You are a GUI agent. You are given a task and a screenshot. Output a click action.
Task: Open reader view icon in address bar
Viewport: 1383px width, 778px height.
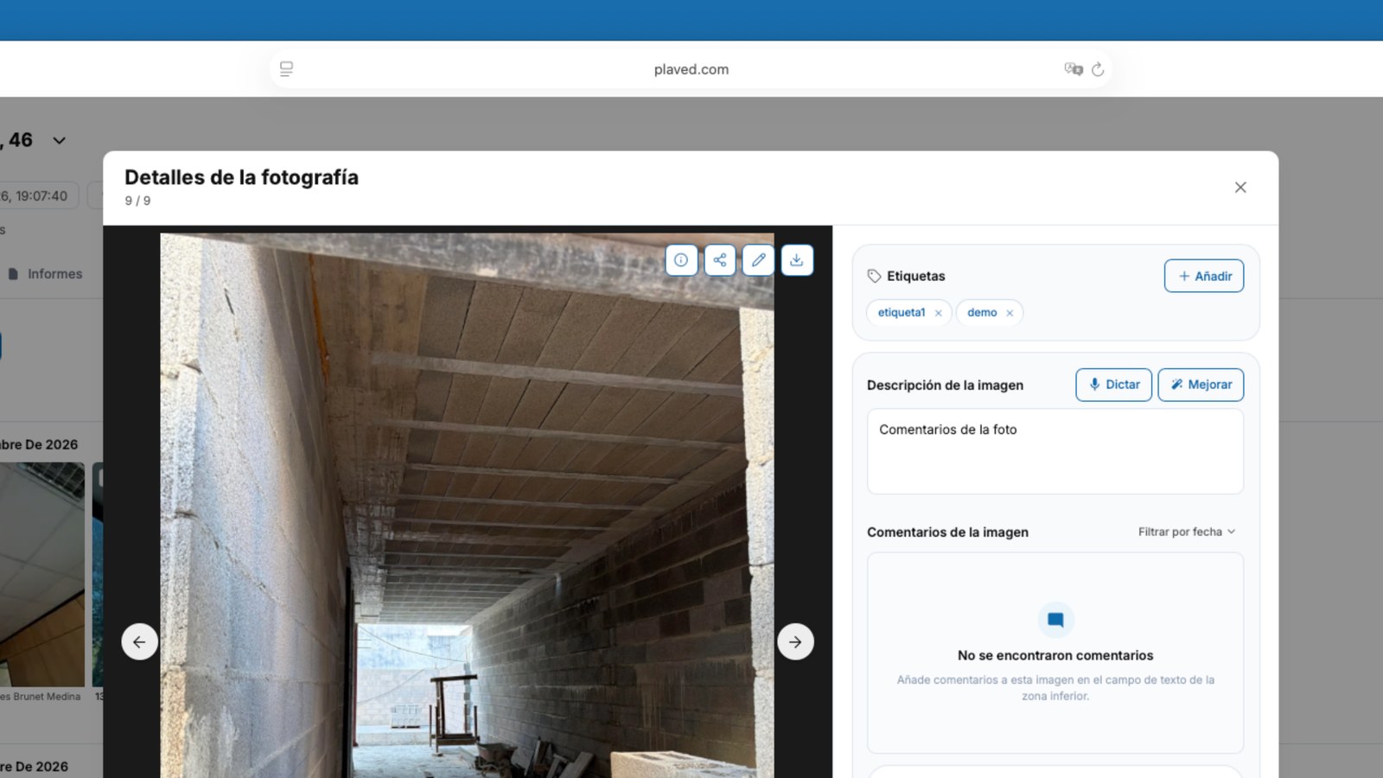286,69
